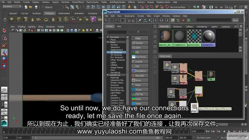Create a Ramp texture node
249x140 pixels.
tap(140, 99)
